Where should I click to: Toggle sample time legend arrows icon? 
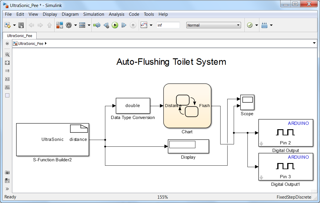7,71
